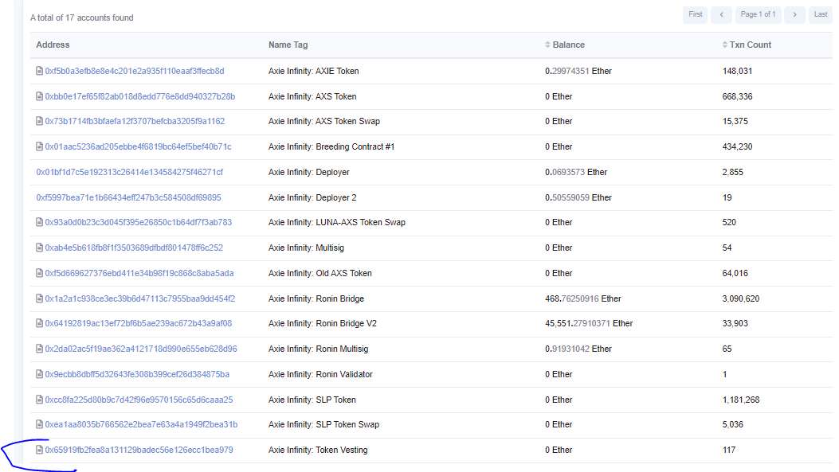Click the Address column header

click(53, 45)
